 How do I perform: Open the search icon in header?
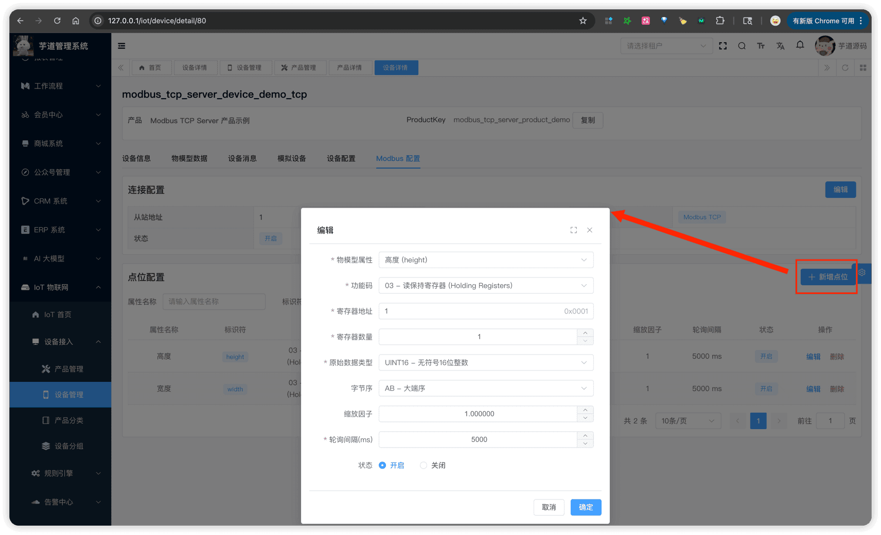[x=742, y=46]
